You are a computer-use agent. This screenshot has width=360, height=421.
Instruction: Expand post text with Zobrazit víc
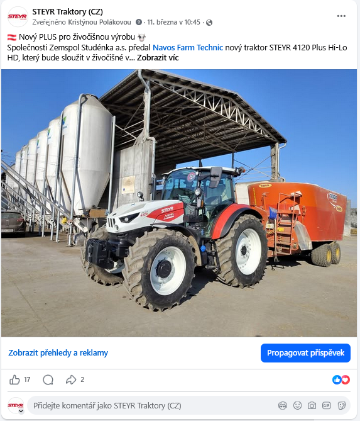tap(158, 58)
